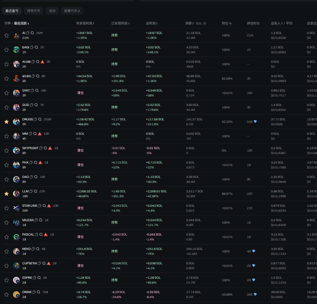Search the AI16b token
The height and width of the screenshot is (304, 317).
click(x=38, y=62)
